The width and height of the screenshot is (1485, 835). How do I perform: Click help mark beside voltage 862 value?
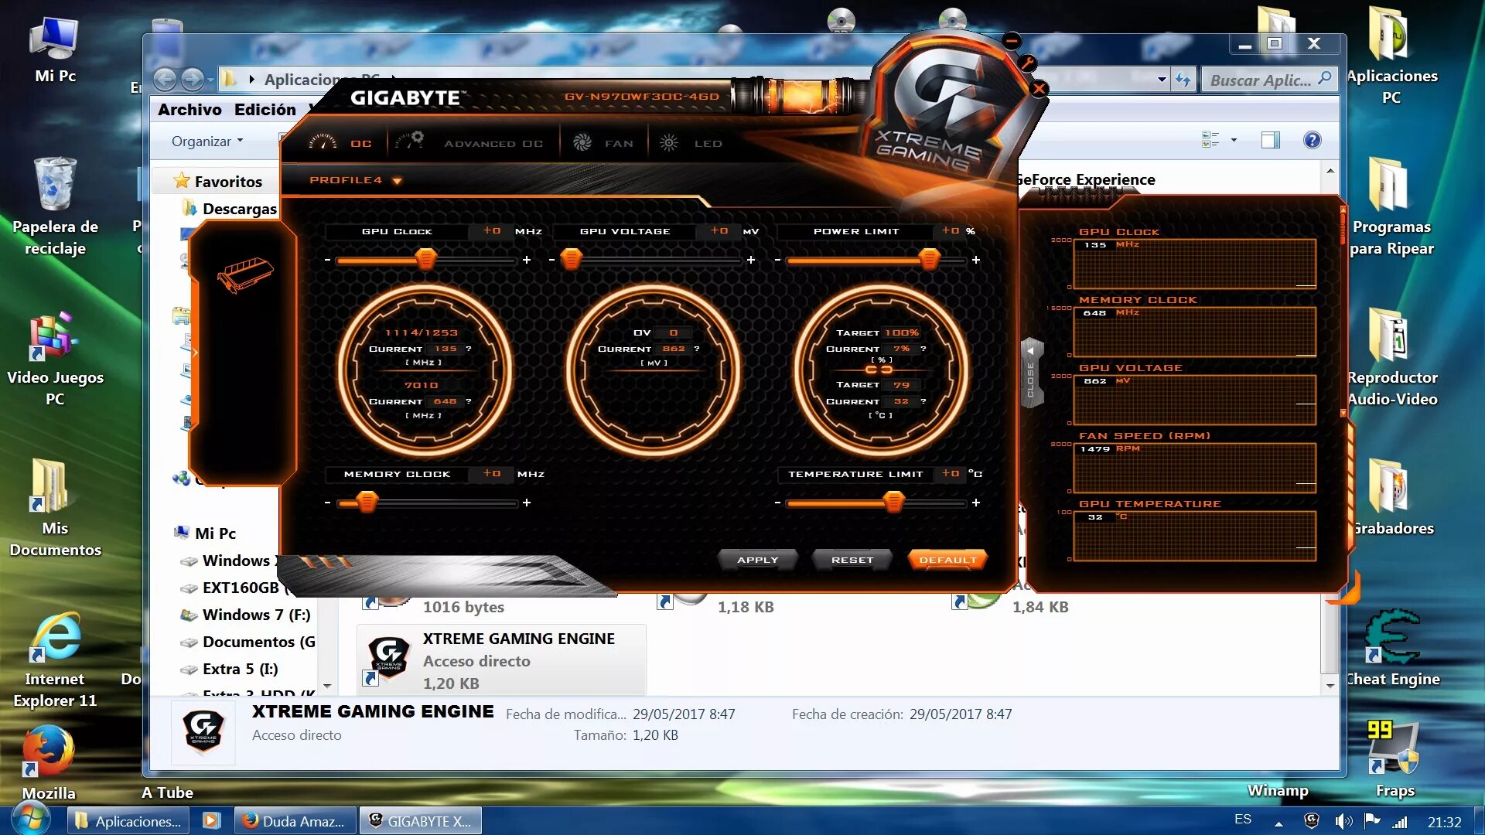pyautogui.click(x=696, y=349)
